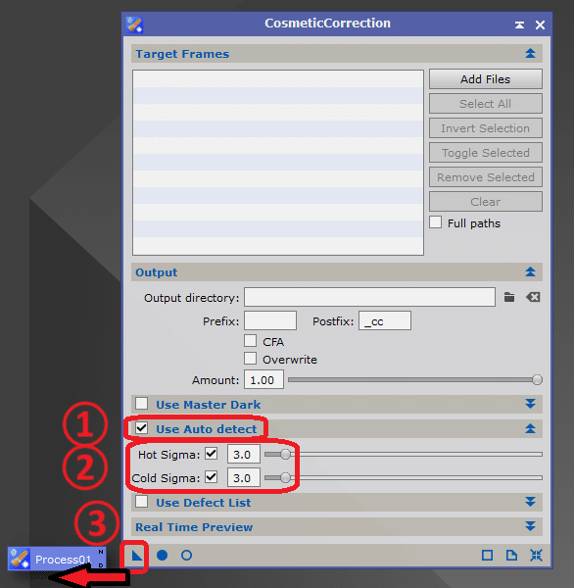Uncheck the Use Auto detect checkbox
Viewport: 574px width, 588px height.
click(142, 428)
